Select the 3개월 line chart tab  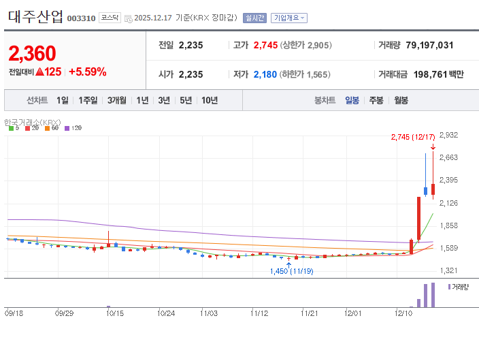click(117, 100)
